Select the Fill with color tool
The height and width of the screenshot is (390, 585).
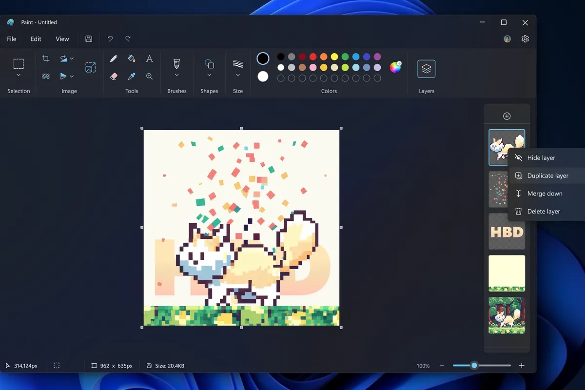131,58
